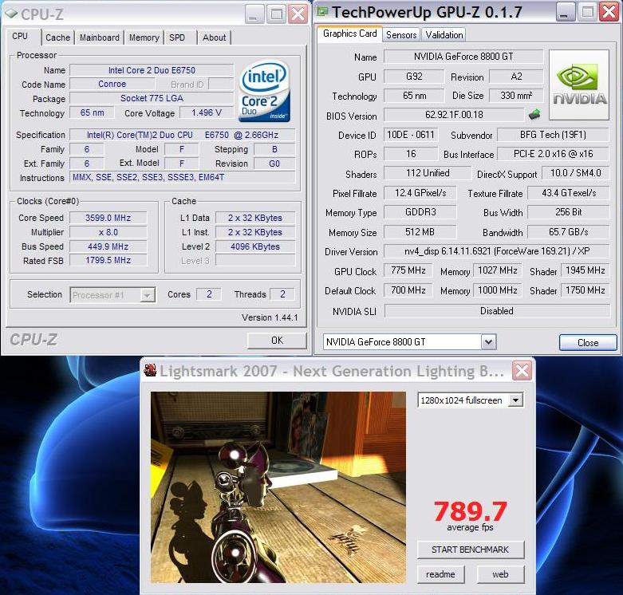The width and height of the screenshot is (623, 595).
Task: Click the Close button in GPU-Z
Action: pyautogui.click(x=588, y=342)
